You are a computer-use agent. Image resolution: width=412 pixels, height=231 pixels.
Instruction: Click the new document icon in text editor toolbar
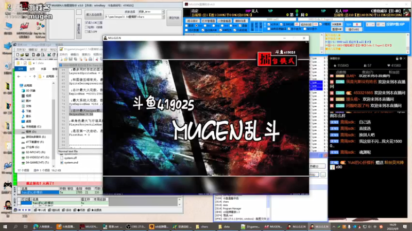click(61, 59)
